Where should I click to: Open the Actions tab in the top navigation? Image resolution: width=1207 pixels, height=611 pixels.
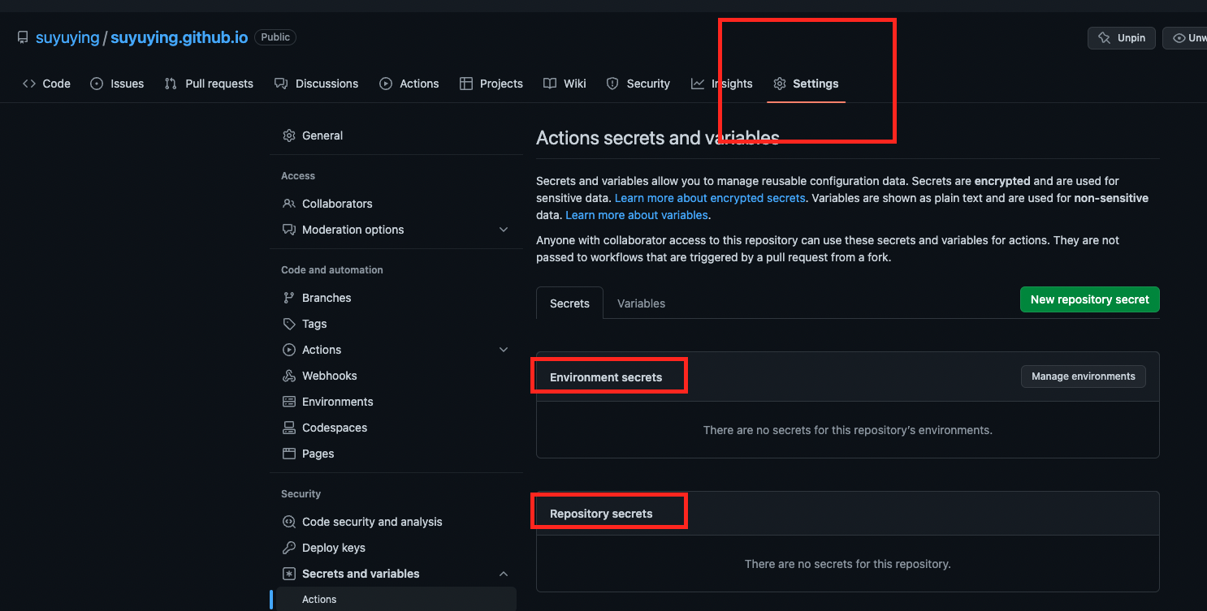409,84
